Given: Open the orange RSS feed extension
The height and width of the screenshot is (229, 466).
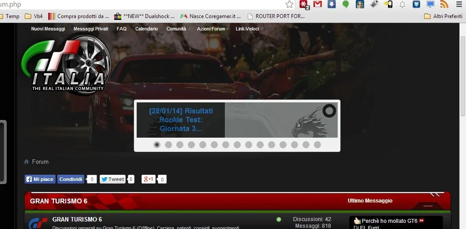Looking at the screenshot, I should pyautogui.click(x=444, y=4).
